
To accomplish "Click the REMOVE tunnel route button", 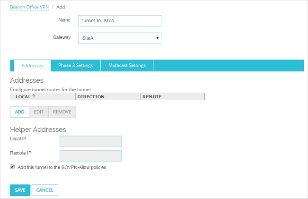I will click(62, 112).
